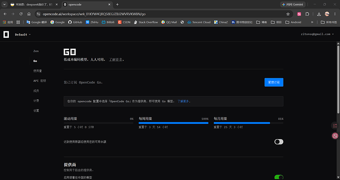The height and width of the screenshot is (180, 340).
Task: Open the CSDN bookmark
Action: [x=124, y=22]
